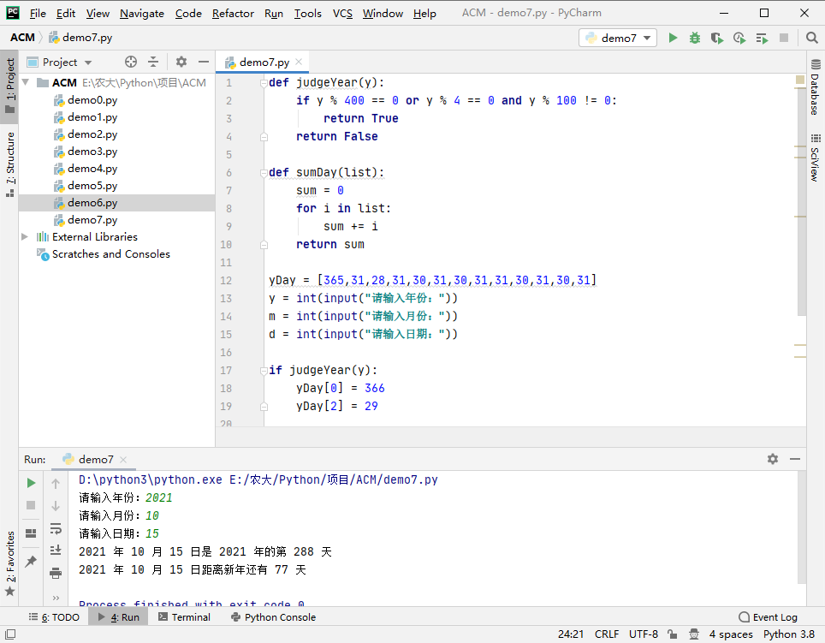Viewport: 825px width, 643px height.
Task: Expand the External Libraries node
Action: 25,237
